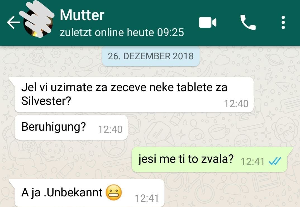Select the 'A ja .Unbekannt' message bubble
The image size is (300, 207).
tap(89, 193)
